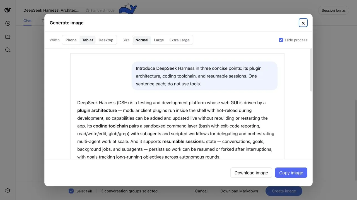Cancel the conversation selection
Viewport: 357px width, 200px height.
(x=201, y=191)
